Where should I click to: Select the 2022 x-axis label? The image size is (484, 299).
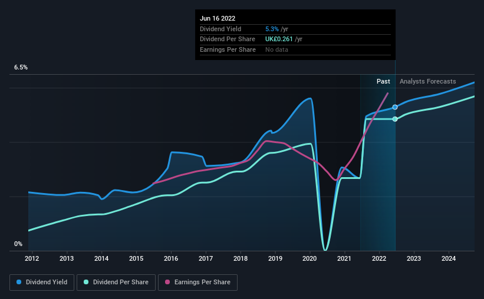[379, 258]
